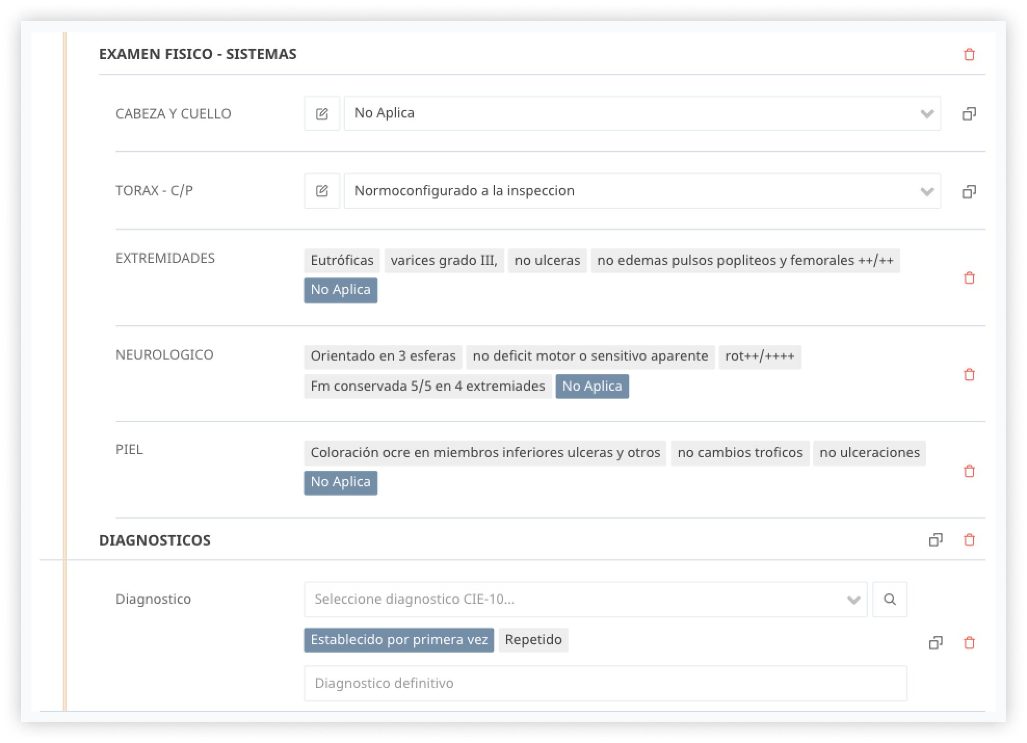The image size is (1027, 743).
Task: Toggle the no ulceras tag
Action: [x=547, y=260]
